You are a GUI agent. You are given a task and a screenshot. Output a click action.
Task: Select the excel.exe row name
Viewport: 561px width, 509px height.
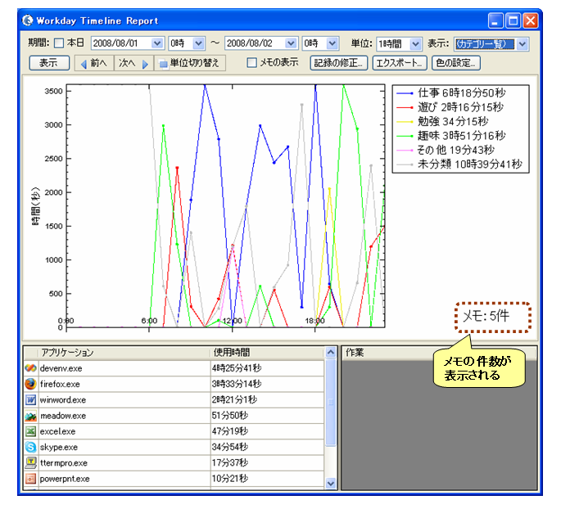tap(57, 431)
